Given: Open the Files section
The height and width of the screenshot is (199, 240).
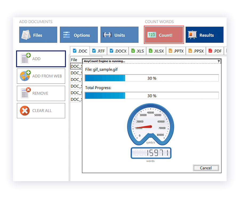Looking at the screenshot, I should [x=38, y=35].
